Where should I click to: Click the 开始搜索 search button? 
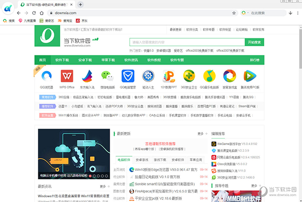tap(254, 42)
